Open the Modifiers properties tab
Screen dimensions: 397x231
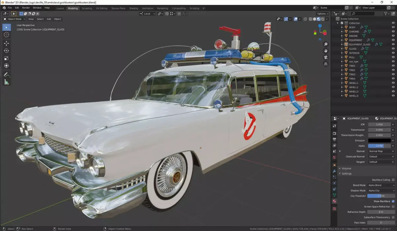pos(334,171)
